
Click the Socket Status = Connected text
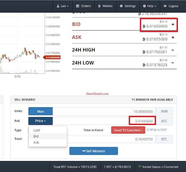coord(160,167)
